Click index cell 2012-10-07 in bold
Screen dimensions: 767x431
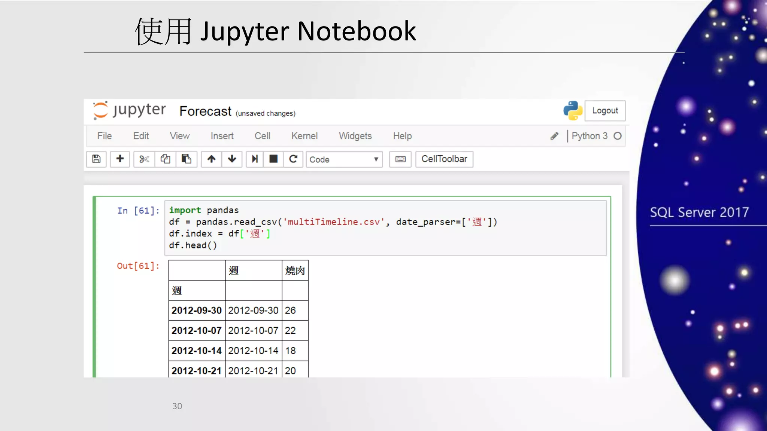(197, 331)
